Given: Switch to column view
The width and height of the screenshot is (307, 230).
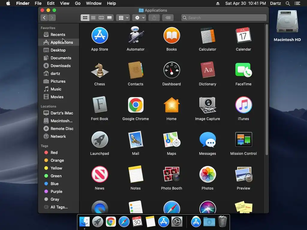Looking at the screenshot, I should pos(101,18).
